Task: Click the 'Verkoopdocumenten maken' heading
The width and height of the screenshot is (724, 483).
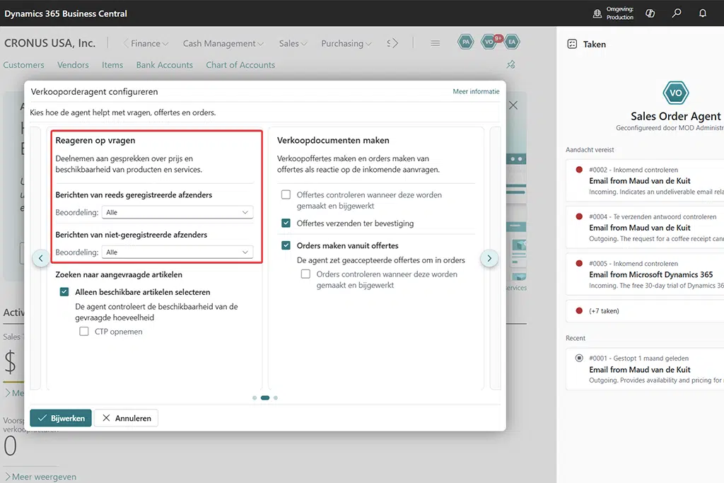Action: tap(333, 141)
